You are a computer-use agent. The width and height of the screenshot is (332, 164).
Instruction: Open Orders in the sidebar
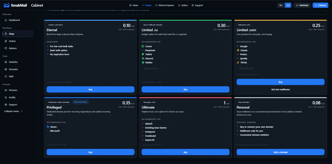point(18,41)
